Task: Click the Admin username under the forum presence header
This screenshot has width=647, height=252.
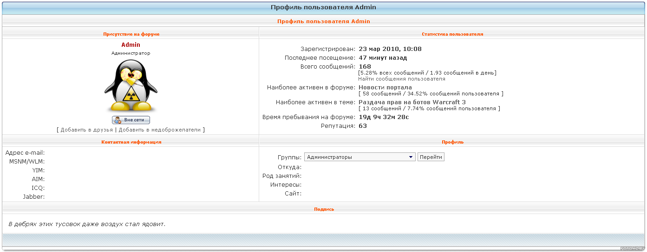Action: coord(131,45)
